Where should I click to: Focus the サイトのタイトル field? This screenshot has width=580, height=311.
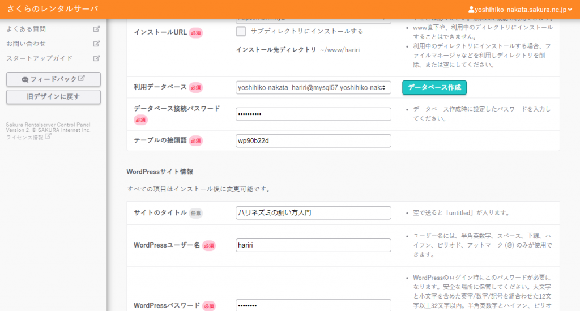(313, 212)
